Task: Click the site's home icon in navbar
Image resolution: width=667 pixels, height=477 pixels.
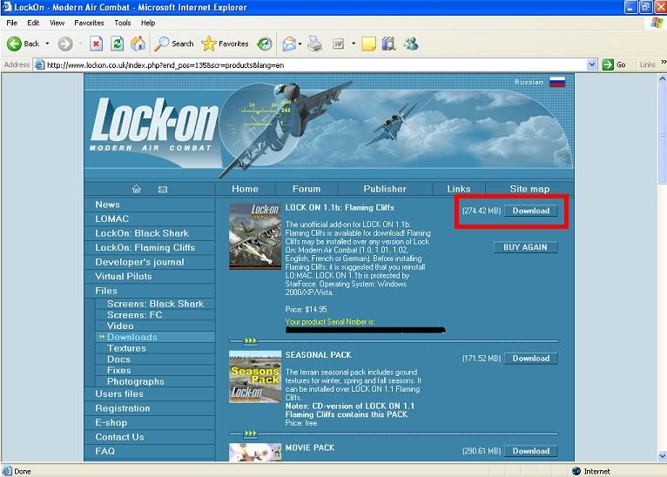Action: 137,189
